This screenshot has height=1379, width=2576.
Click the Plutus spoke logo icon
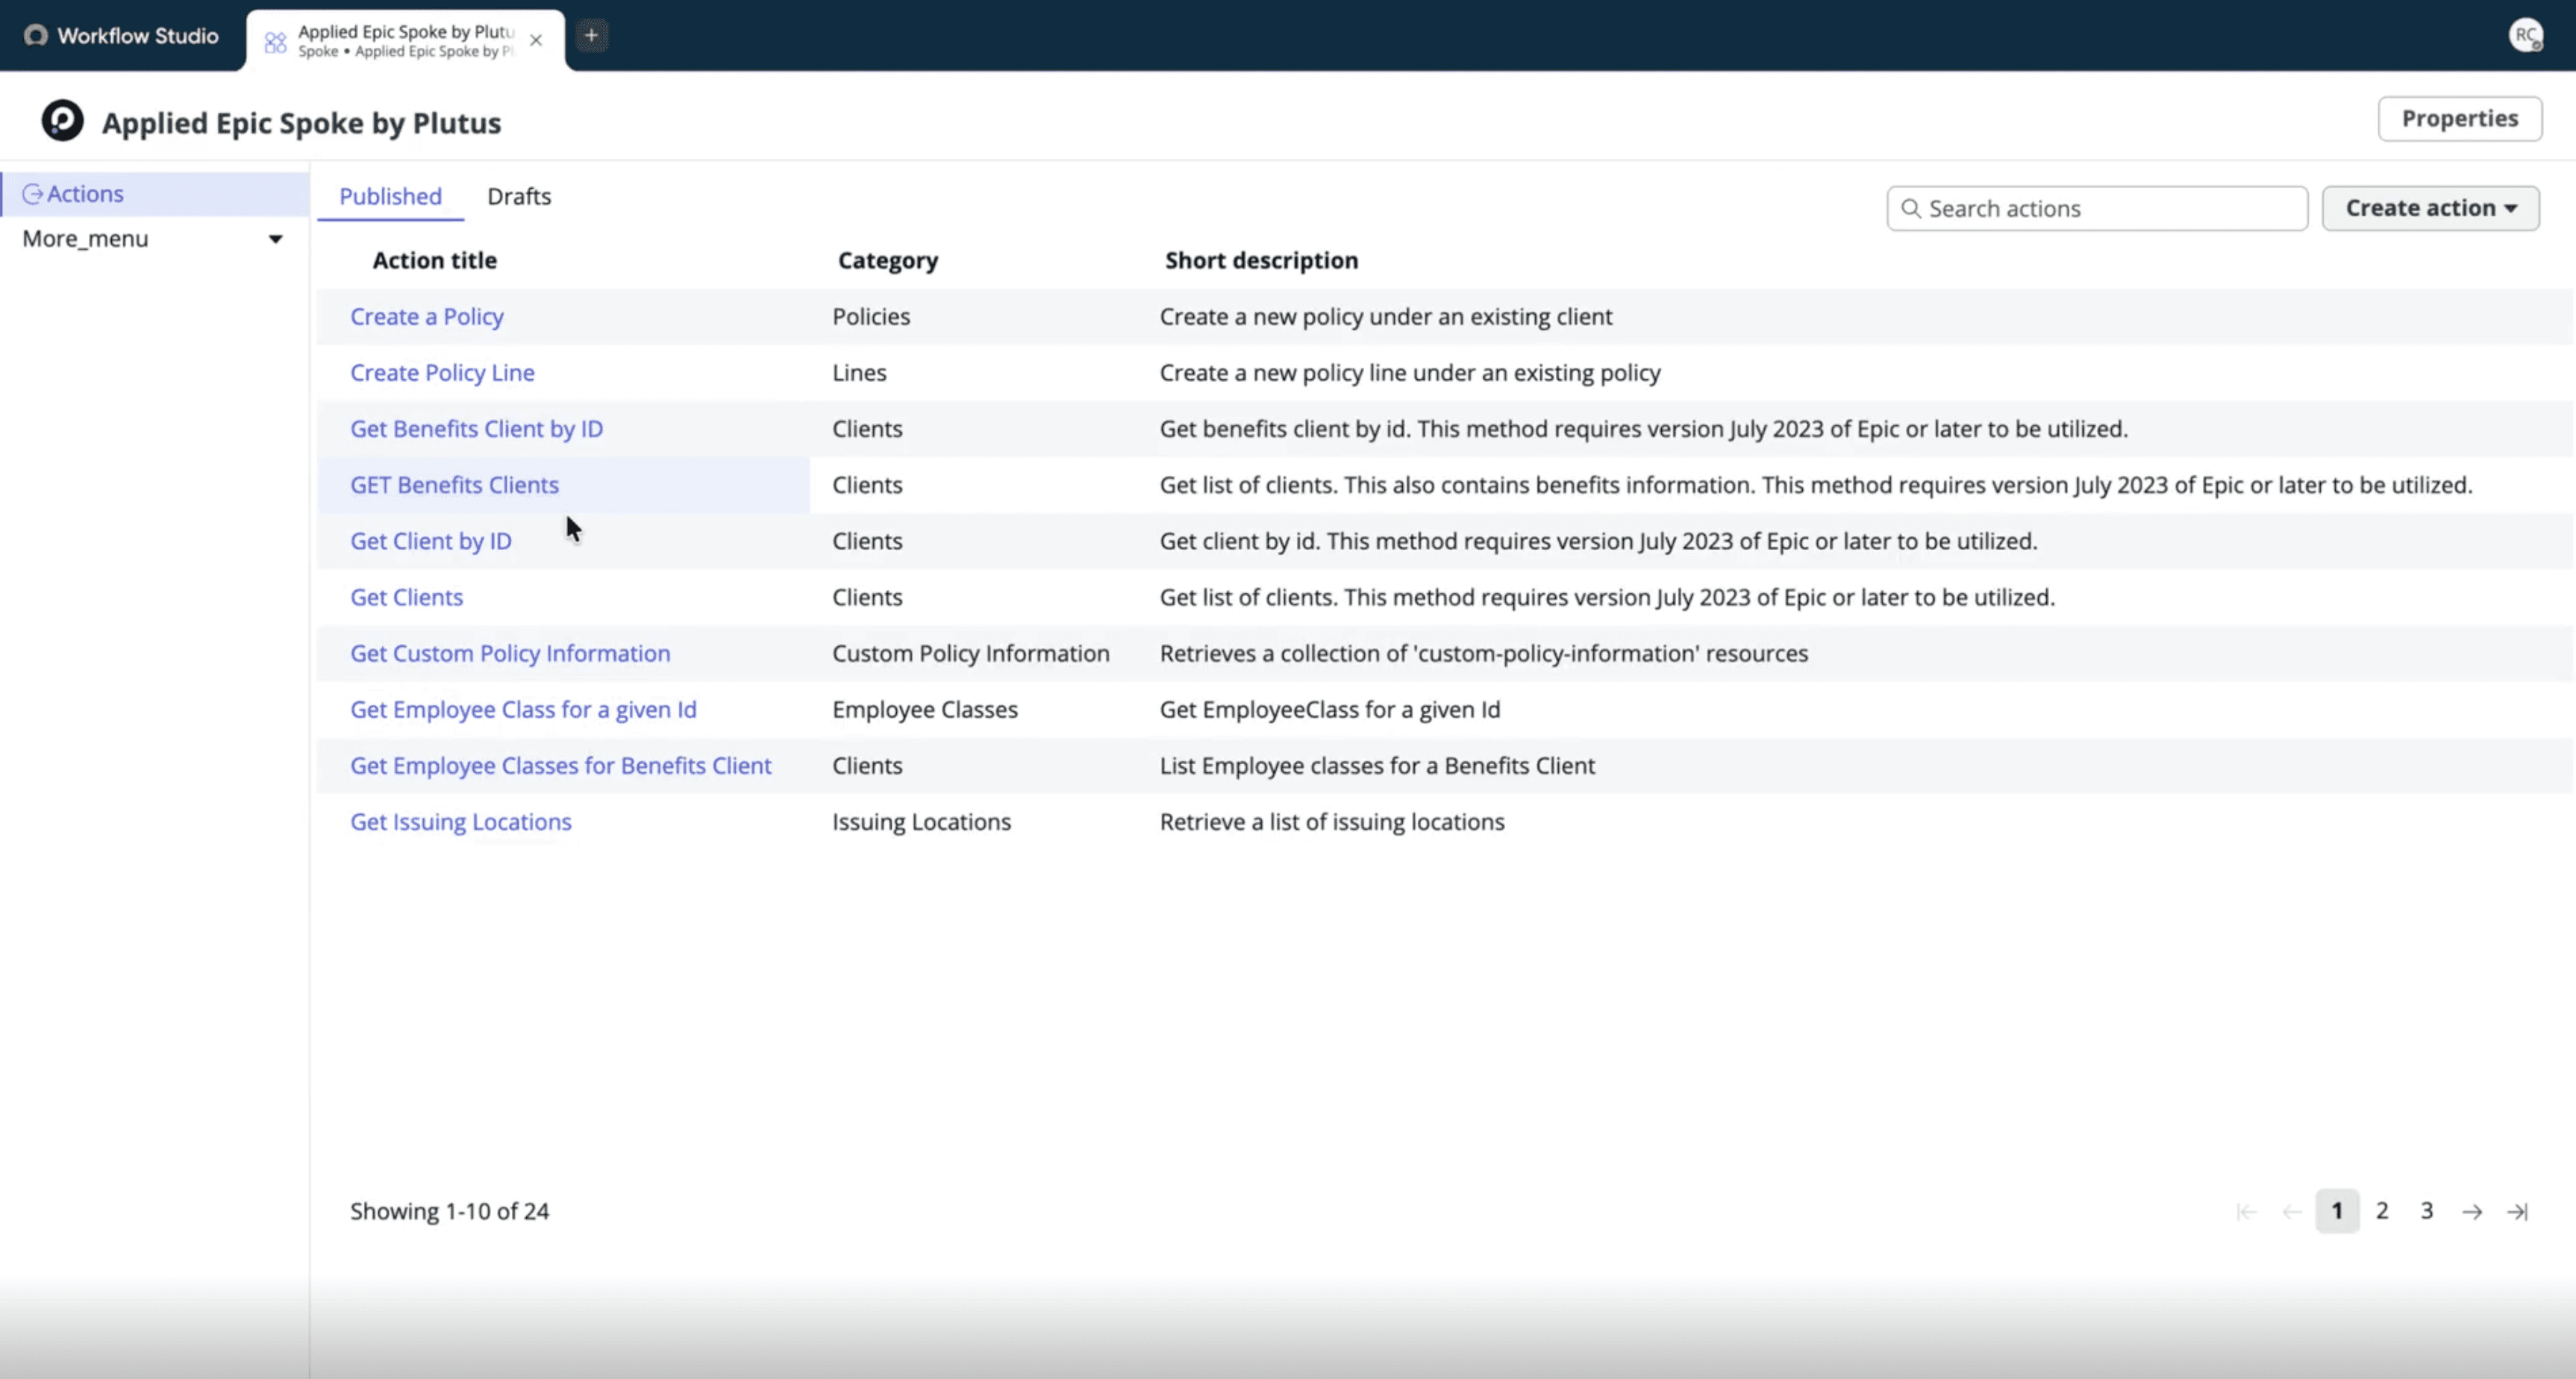62,121
